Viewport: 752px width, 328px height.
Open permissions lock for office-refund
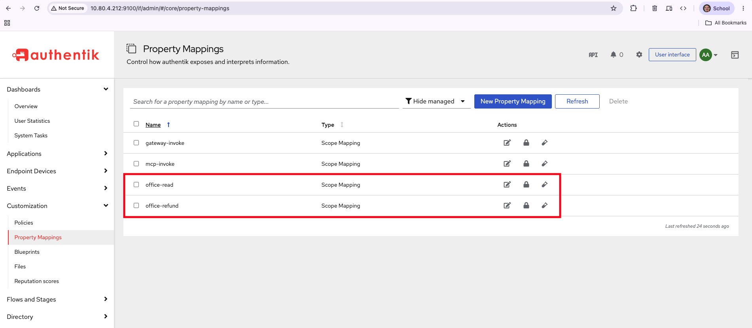click(526, 205)
